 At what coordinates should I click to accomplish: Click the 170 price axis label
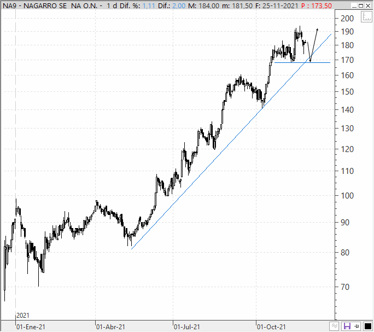click(347, 60)
